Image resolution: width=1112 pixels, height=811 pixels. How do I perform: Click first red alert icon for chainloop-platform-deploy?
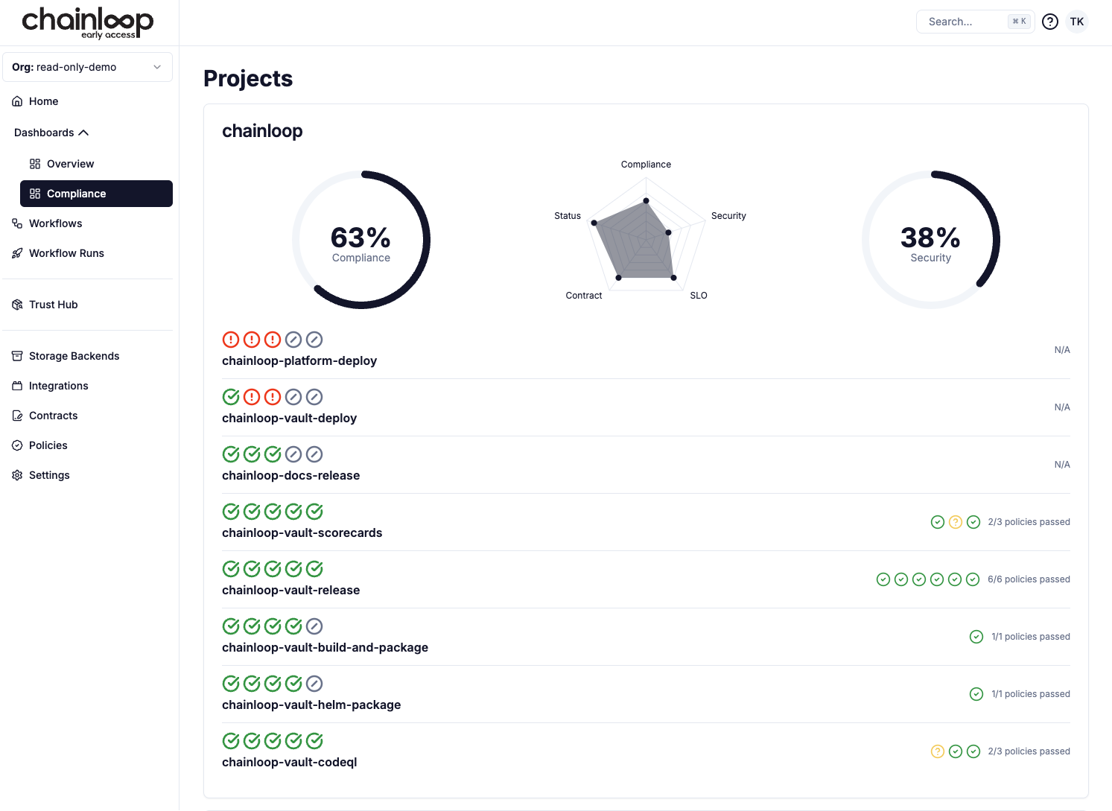(231, 340)
